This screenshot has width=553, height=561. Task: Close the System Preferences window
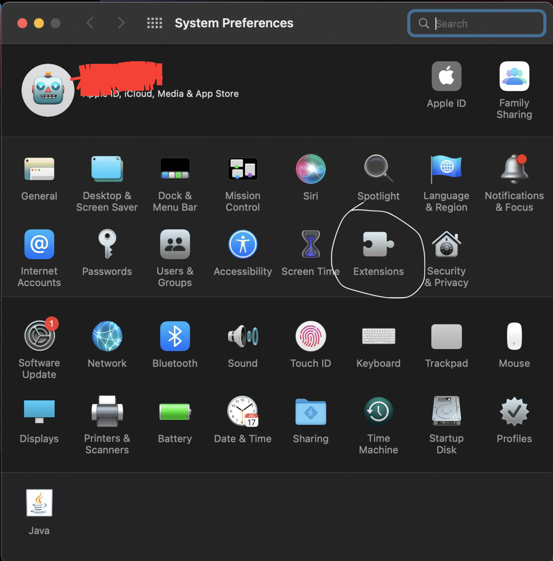(22, 23)
